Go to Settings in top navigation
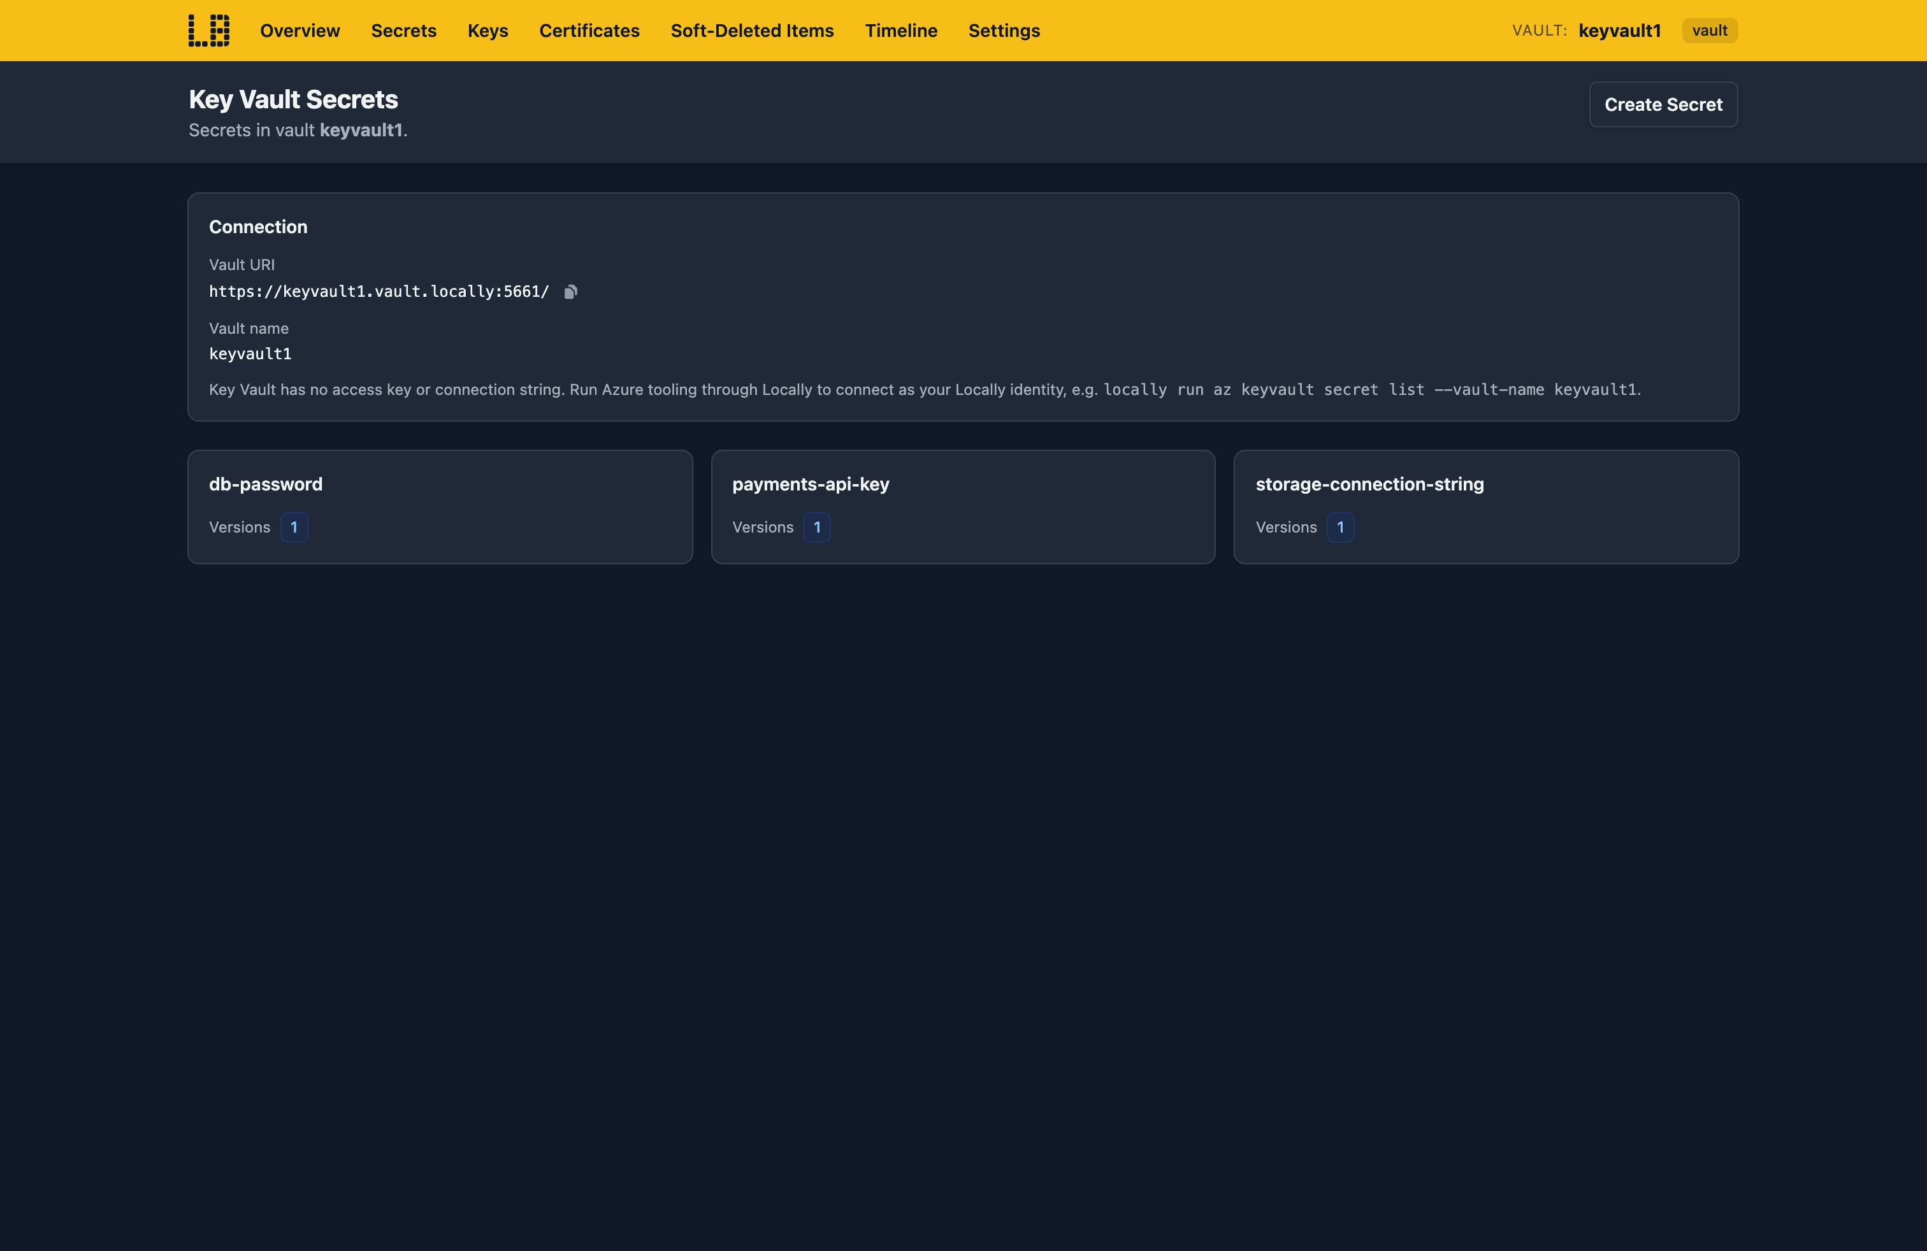The image size is (1927, 1251). 1003,31
